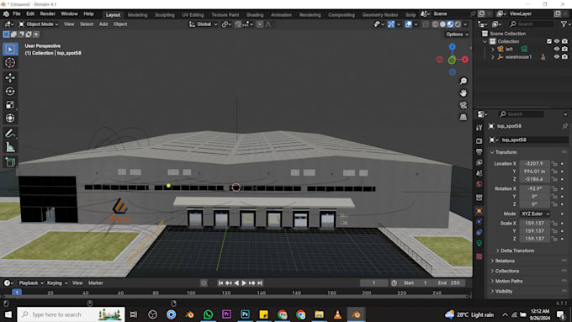Jump to the last frame
The image size is (572, 322).
tap(260, 283)
